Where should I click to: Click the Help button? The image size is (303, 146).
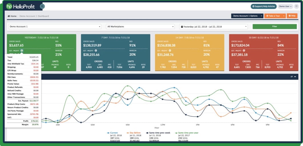point(292,16)
